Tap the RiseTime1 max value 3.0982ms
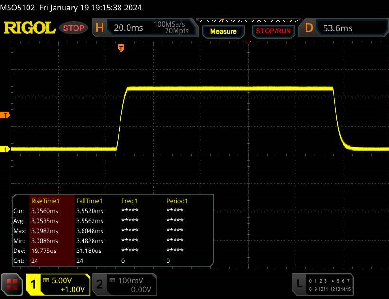The width and height of the screenshot is (389, 299). click(x=45, y=231)
